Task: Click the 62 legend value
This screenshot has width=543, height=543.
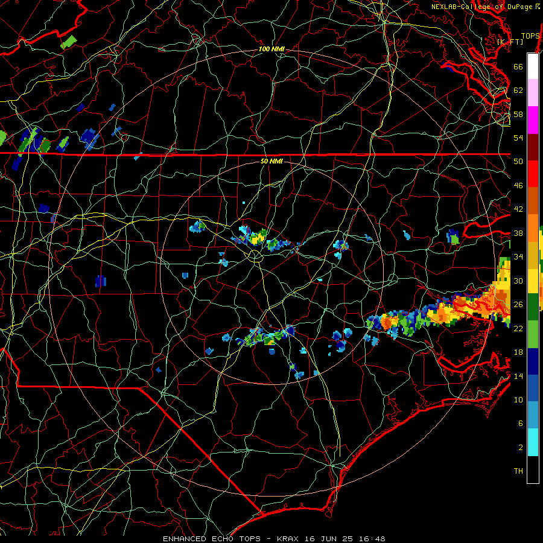Action: click(518, 91)
